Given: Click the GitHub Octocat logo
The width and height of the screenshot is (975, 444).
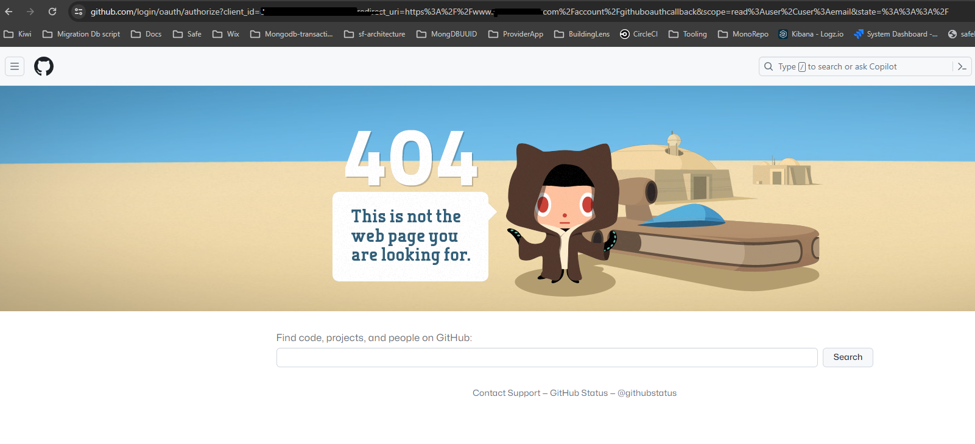Looking at the screenshot, I should point(44,66).
